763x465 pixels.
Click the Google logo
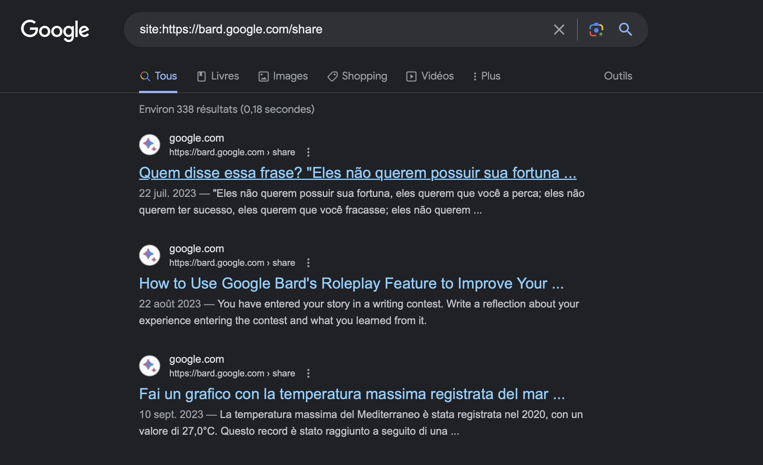point(55,30)
